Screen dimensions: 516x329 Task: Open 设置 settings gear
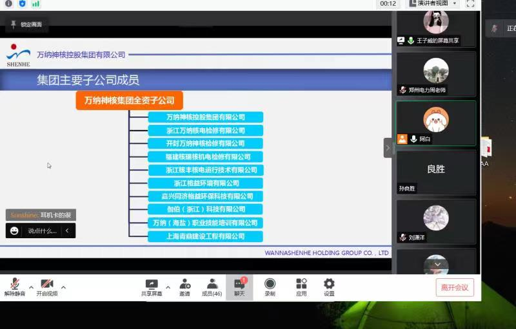coord(329,287)
